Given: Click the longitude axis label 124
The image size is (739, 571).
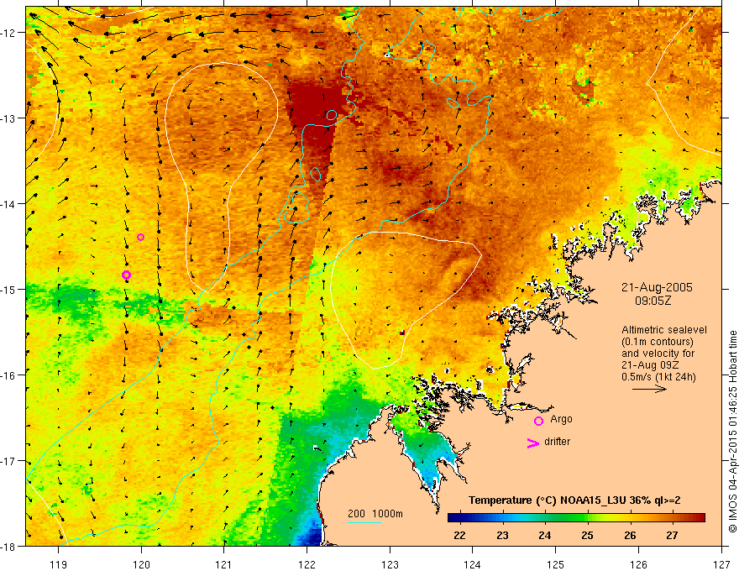Looking at the screenshot, I should pyautogui.click(x=473, y=564).
